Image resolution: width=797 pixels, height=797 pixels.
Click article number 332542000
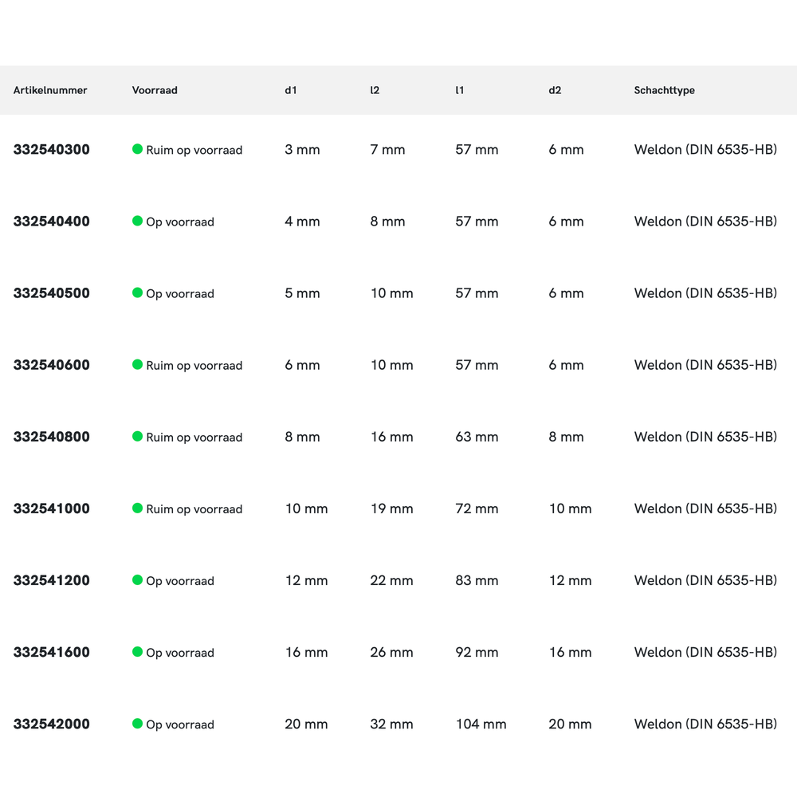tap(51, 724)
